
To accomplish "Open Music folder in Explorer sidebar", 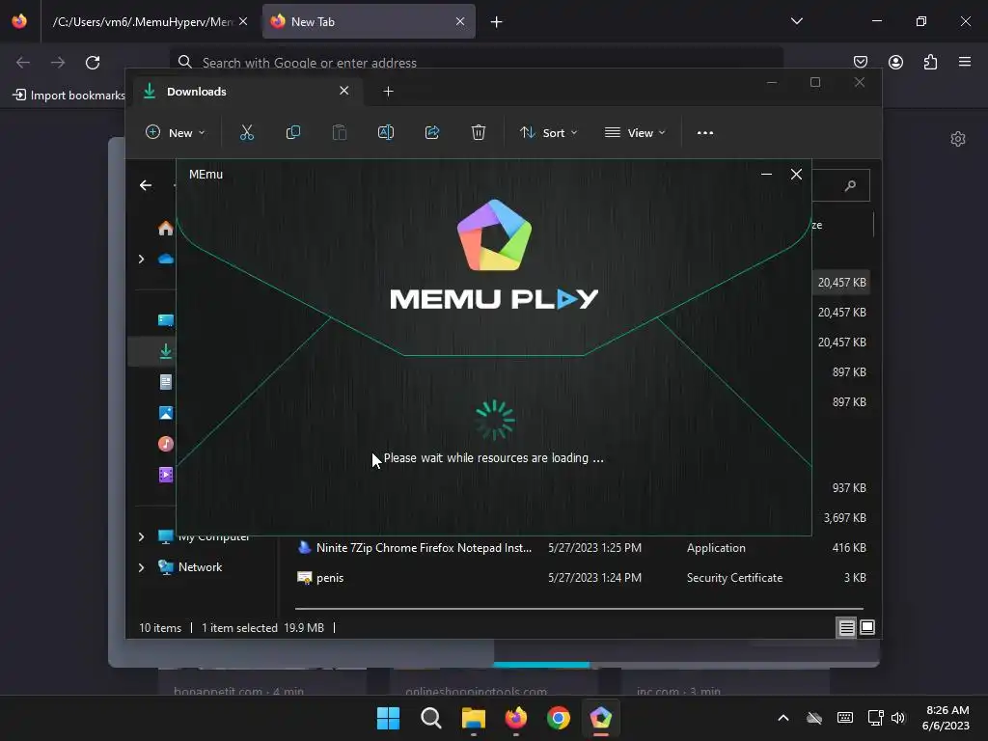I will [166, 444].
